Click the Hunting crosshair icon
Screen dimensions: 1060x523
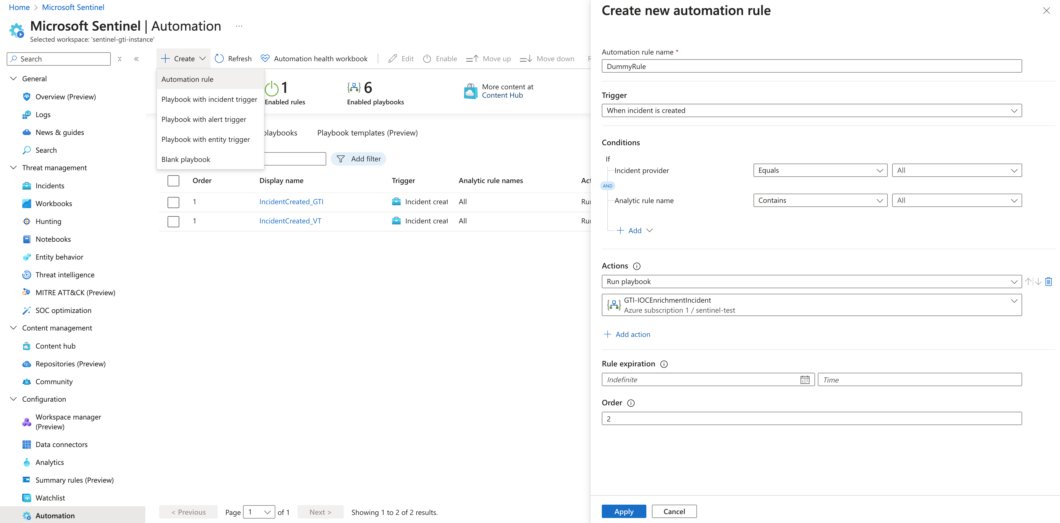(27, 221)
